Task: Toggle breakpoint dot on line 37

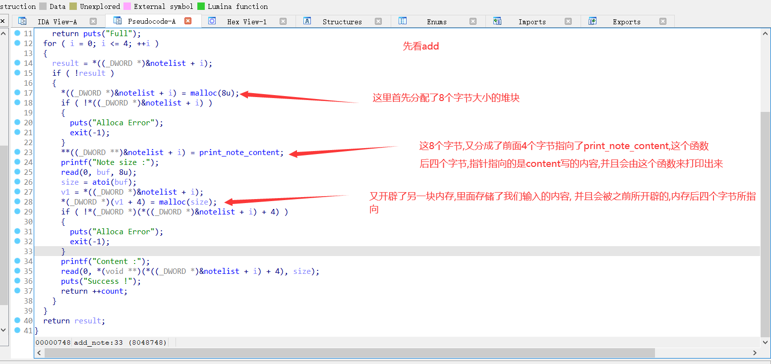Action: [x=17, y=291]
